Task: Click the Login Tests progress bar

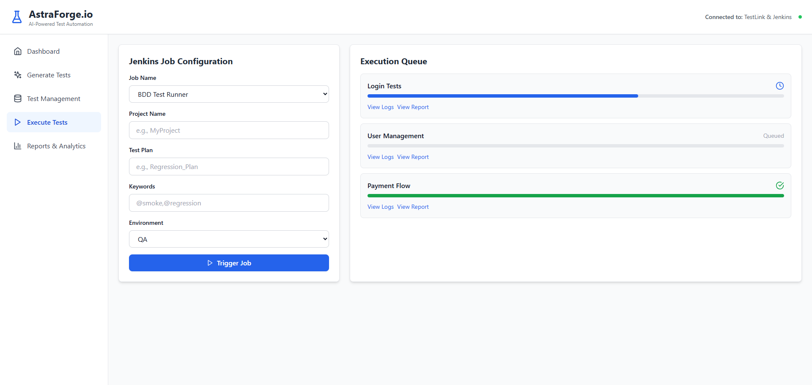Action: 576,96
